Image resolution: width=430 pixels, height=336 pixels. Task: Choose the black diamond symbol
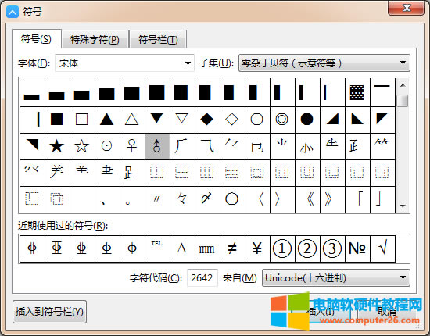tap(206, 120)
